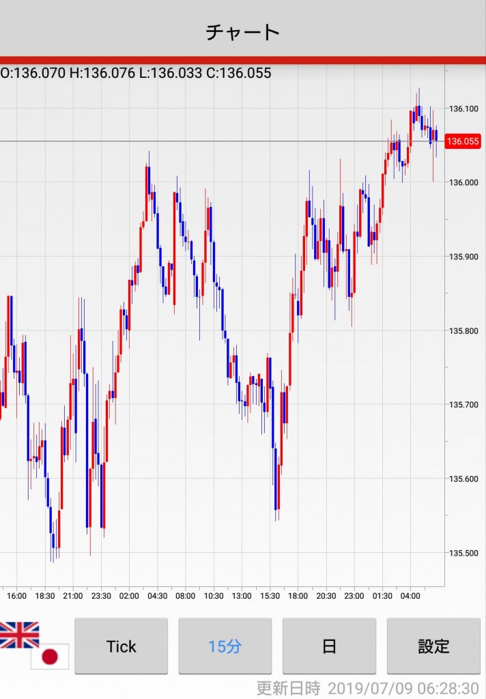Tap the 更新日時 update timestamp text
The image size is (486, 699).
pos(367,687)
